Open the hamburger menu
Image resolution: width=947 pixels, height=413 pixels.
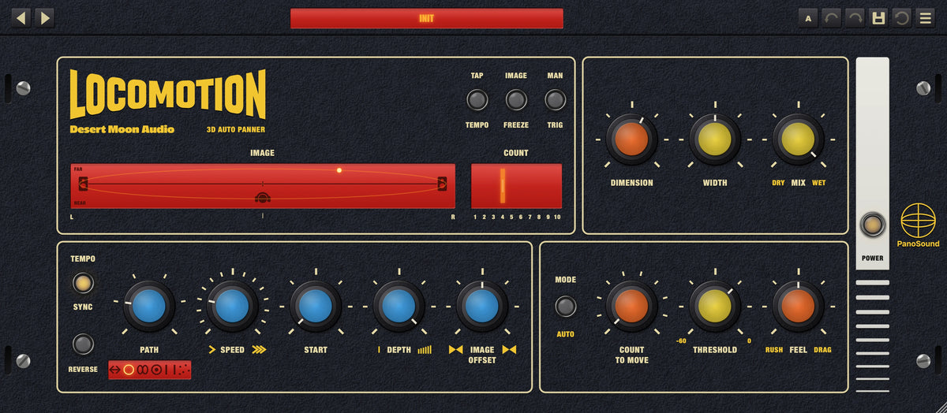[x=926, y=17]
